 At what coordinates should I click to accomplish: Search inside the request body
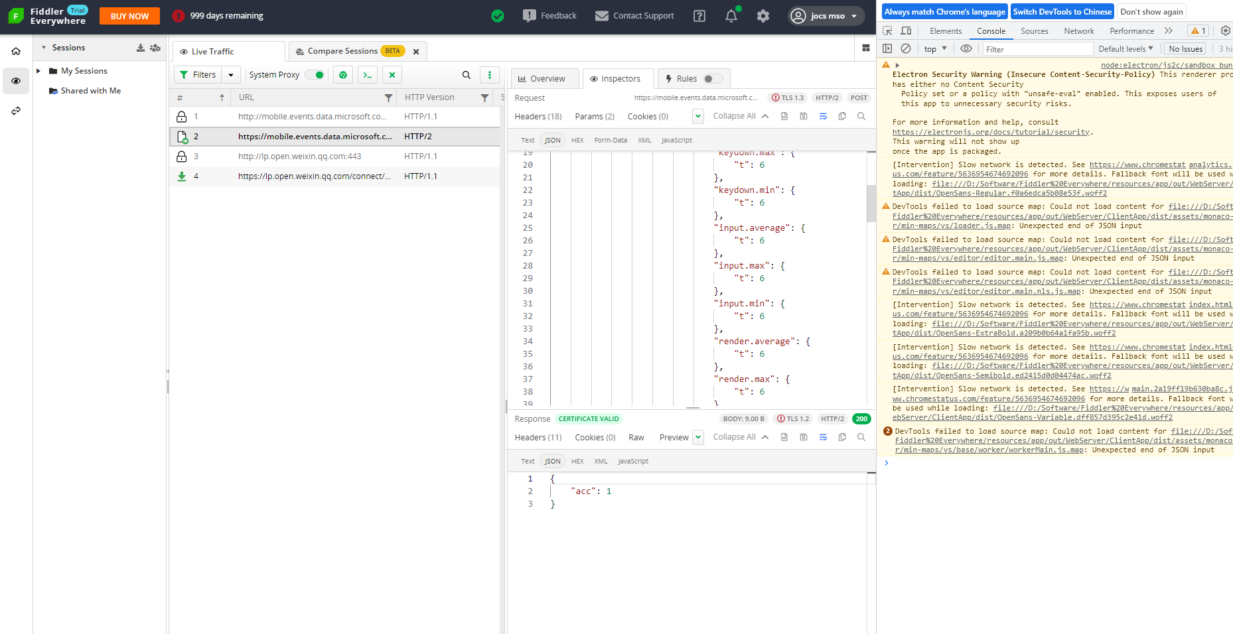point(861,116)
